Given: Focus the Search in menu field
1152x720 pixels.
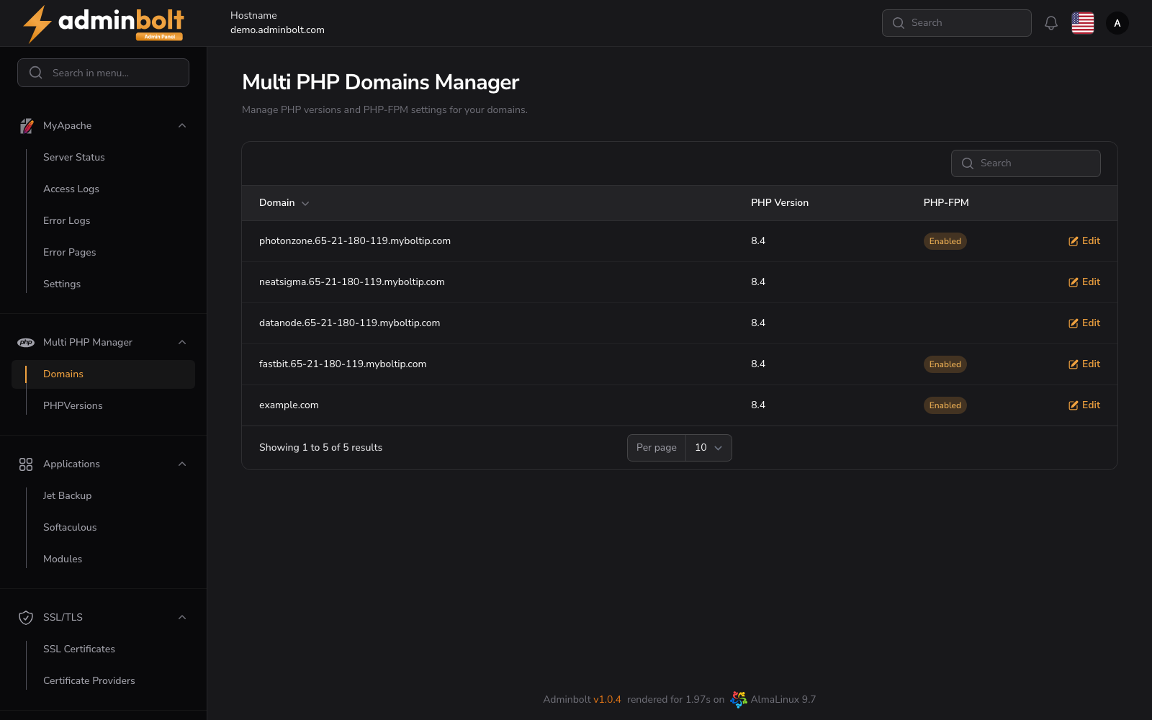Looking at the screenshot, I should [103, 73].
